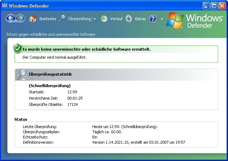This screenshot has width=228, height=161.
Task: Maximize the Windows-Defender window
Action: tap(214, 6)
